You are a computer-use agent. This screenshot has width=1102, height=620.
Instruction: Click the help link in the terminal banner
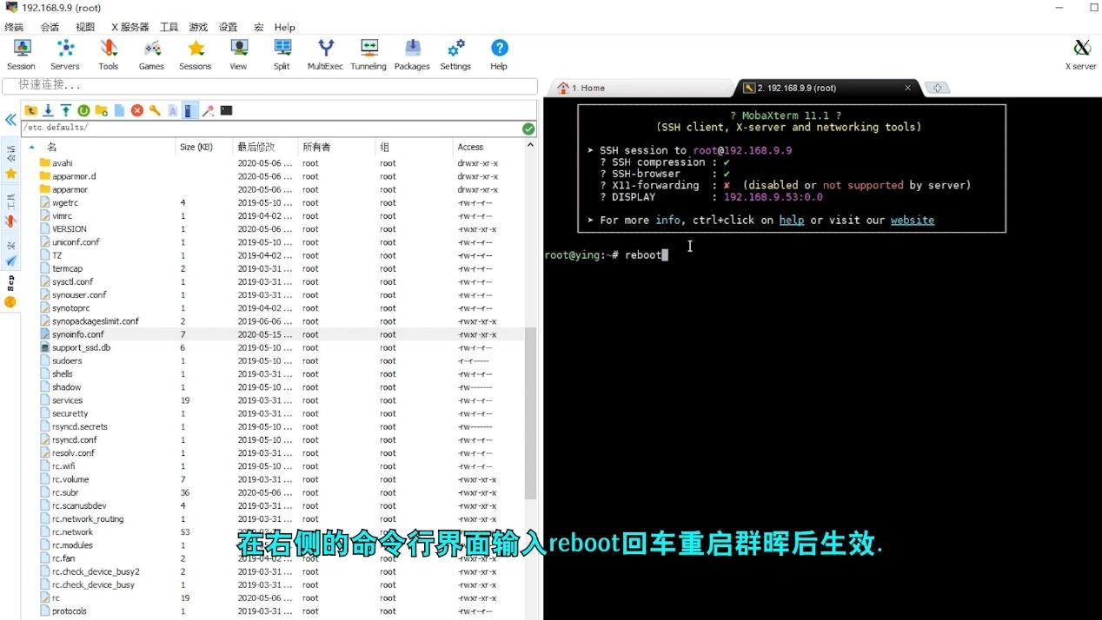click(792, 220)
